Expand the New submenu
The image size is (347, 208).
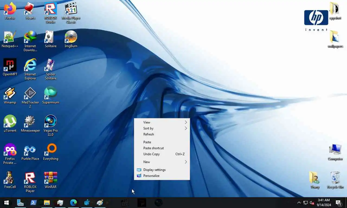pyautogui.click(x=162, y=162)
